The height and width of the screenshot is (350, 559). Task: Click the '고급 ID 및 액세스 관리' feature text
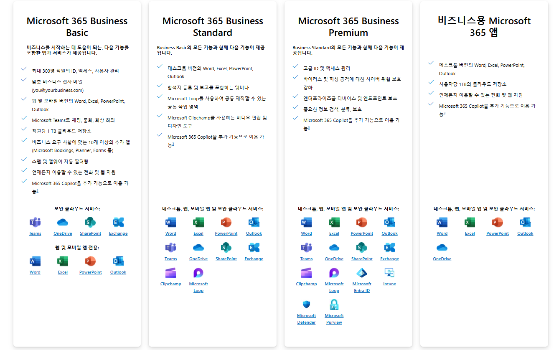point(327,68)
